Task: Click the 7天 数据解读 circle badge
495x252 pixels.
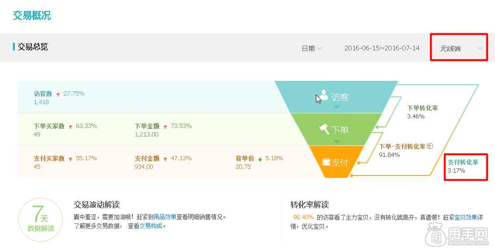Action: coord(40,220)
